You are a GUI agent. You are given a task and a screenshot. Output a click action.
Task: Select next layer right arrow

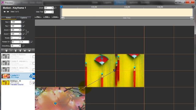click(29, 51)
